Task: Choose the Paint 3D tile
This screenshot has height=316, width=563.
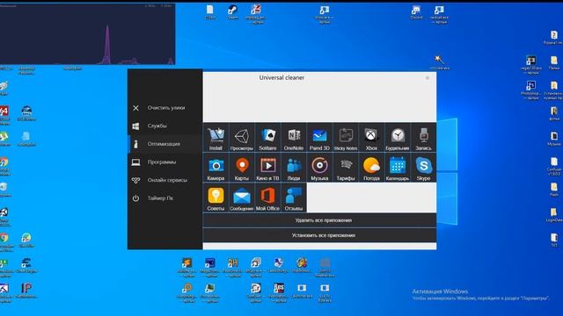Action: (x=319, y=138)
